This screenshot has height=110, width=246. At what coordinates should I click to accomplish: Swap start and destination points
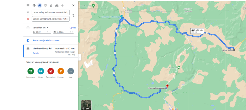pos(73,16)
